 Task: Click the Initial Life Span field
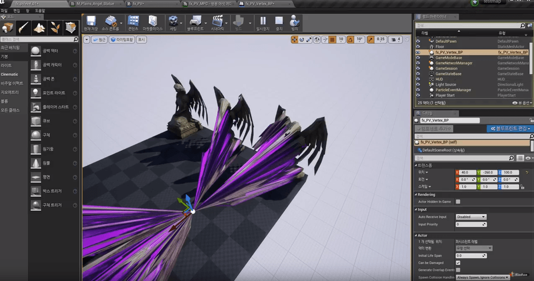point(471,256)
